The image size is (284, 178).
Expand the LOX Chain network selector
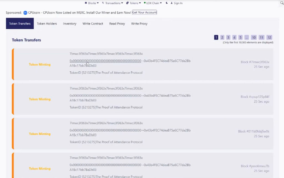click(153, 3)
